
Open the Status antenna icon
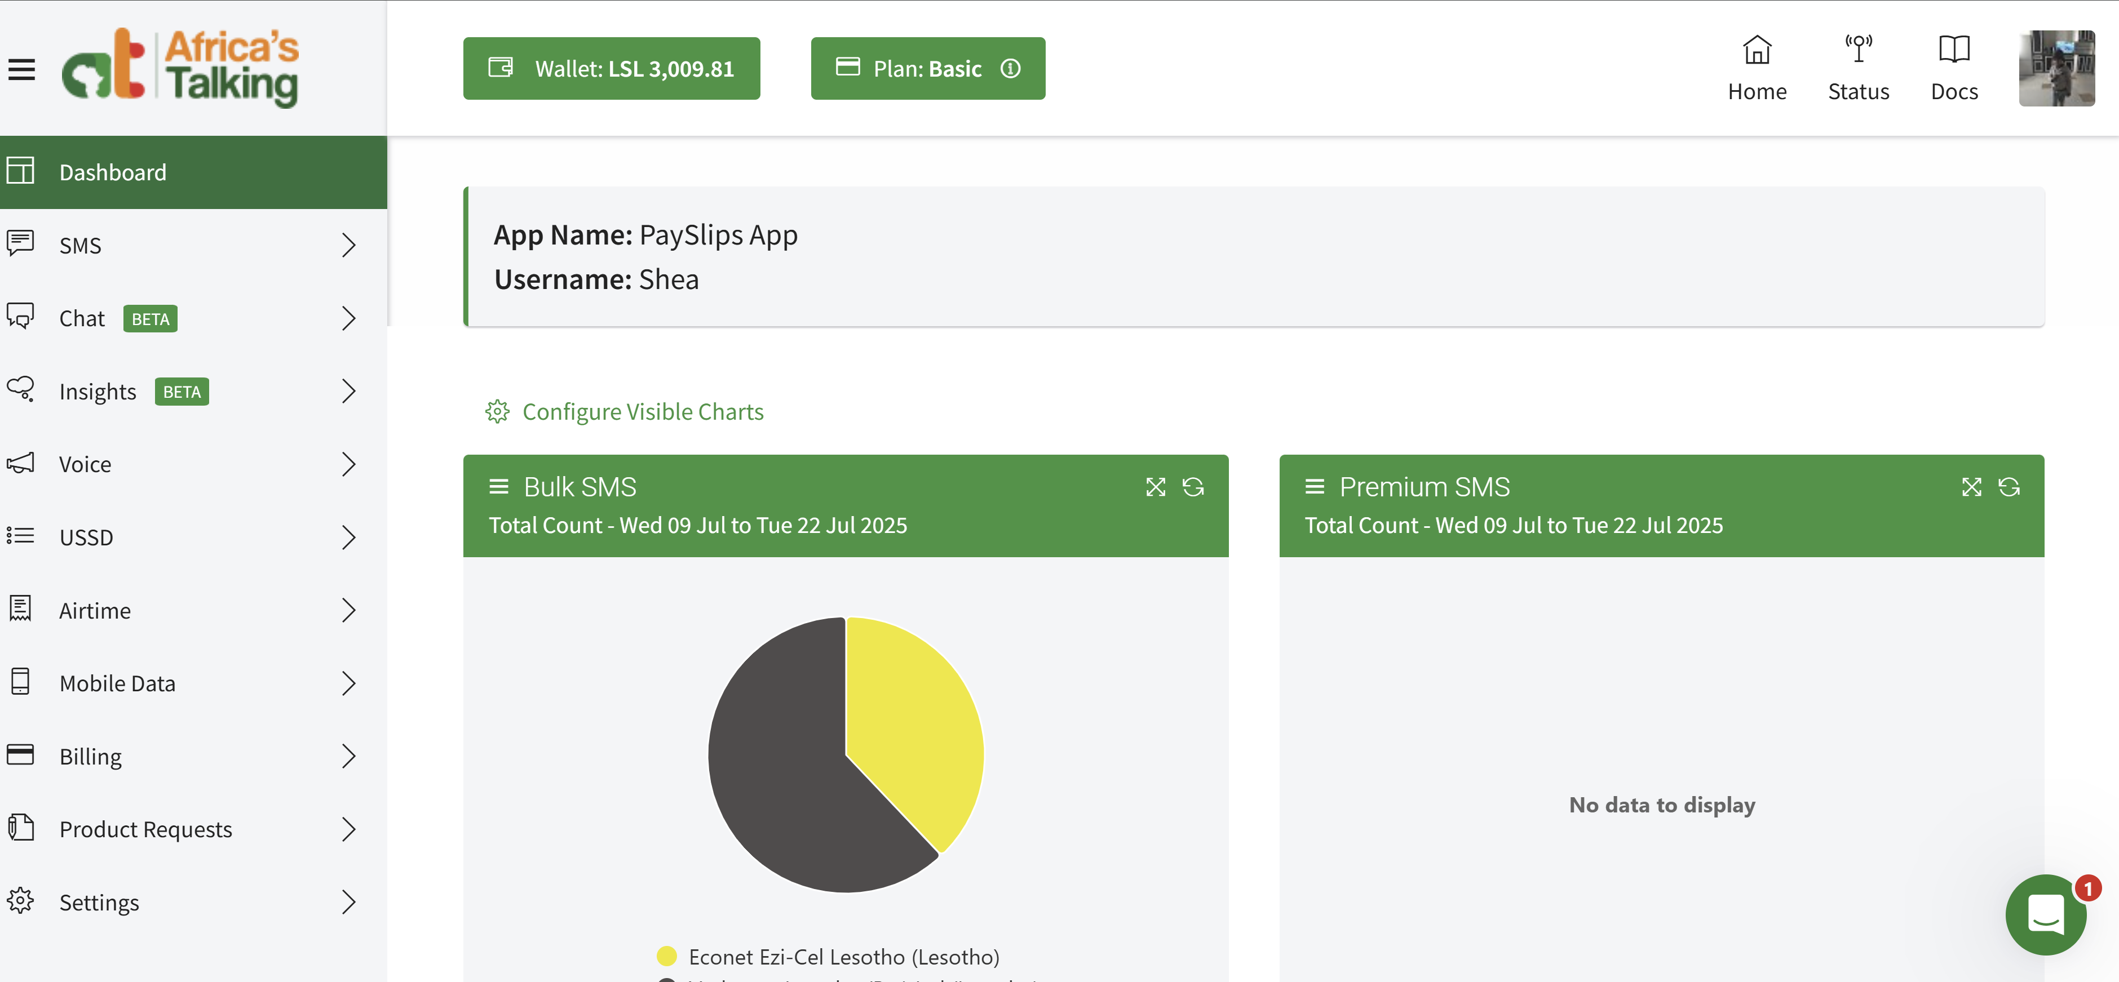[x=1858, y=50]
